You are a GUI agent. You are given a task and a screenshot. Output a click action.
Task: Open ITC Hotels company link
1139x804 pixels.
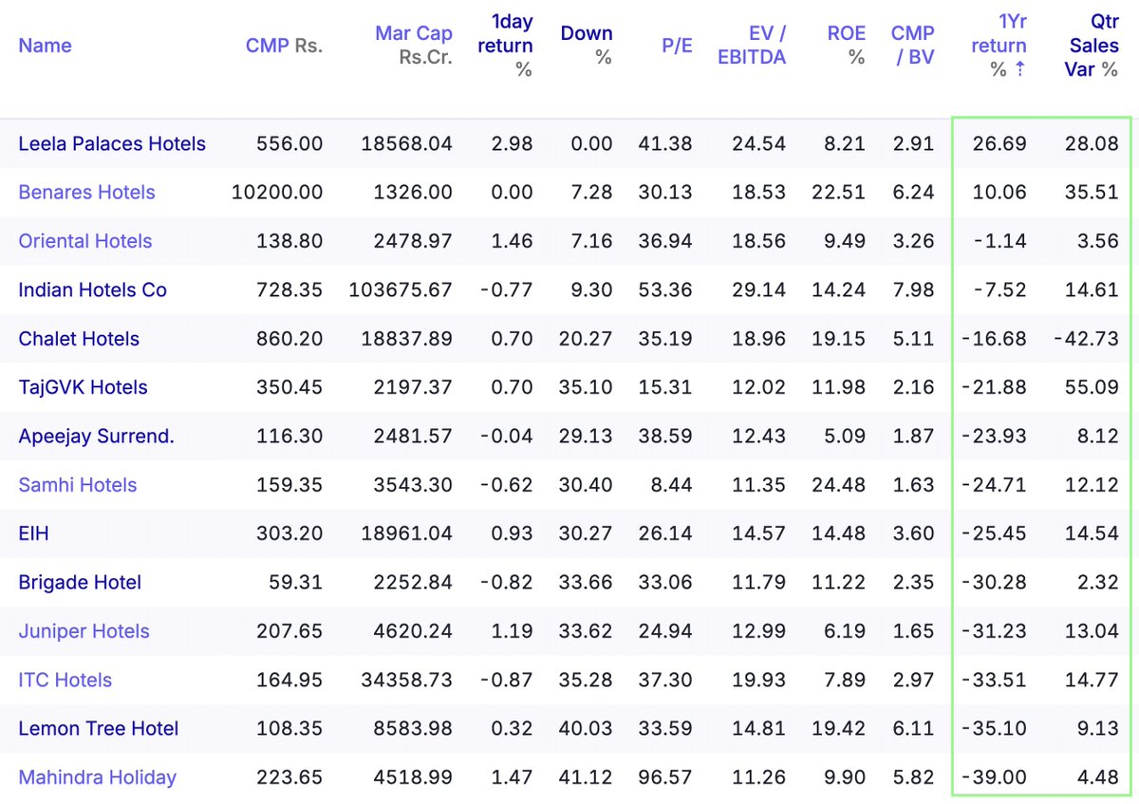[65, 680]
